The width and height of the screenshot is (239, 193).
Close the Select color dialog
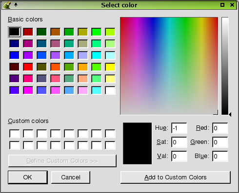(x=232, y=5)
